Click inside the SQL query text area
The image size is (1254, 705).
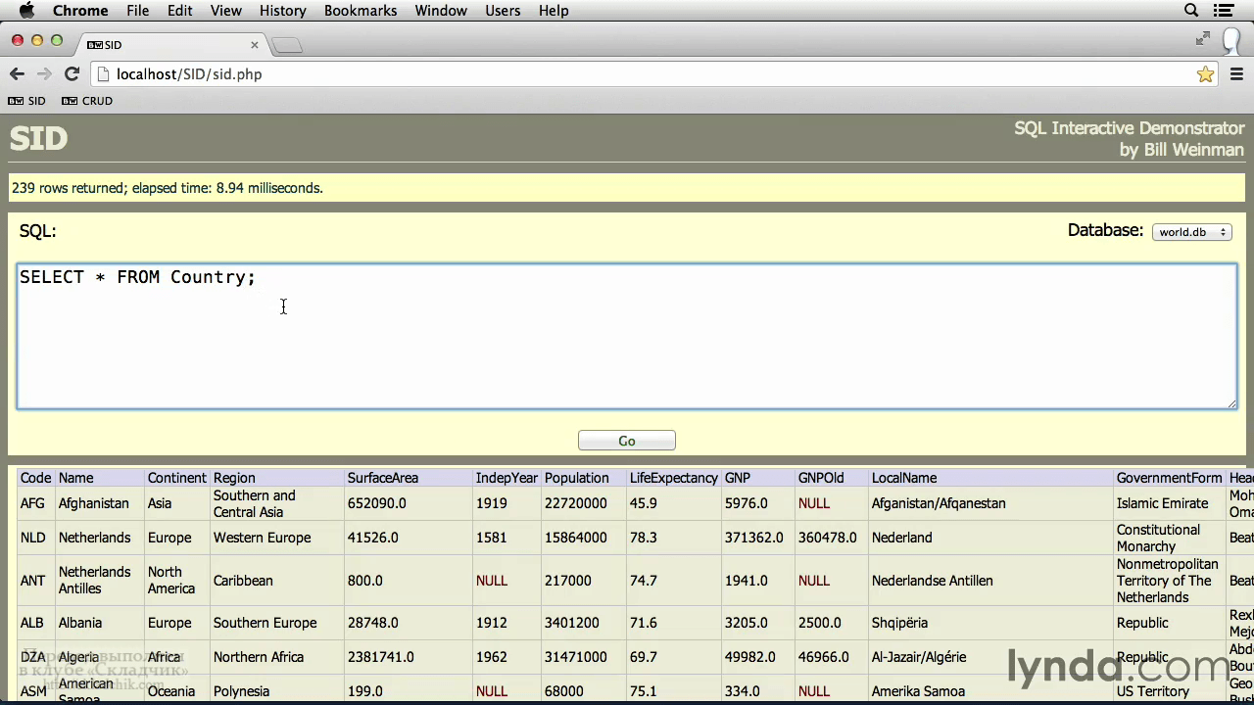[627, 336]
